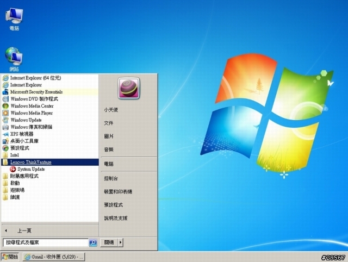Click the Internet Explorer icon in the program list
This screenshot has height=262, width=348.
5,85
